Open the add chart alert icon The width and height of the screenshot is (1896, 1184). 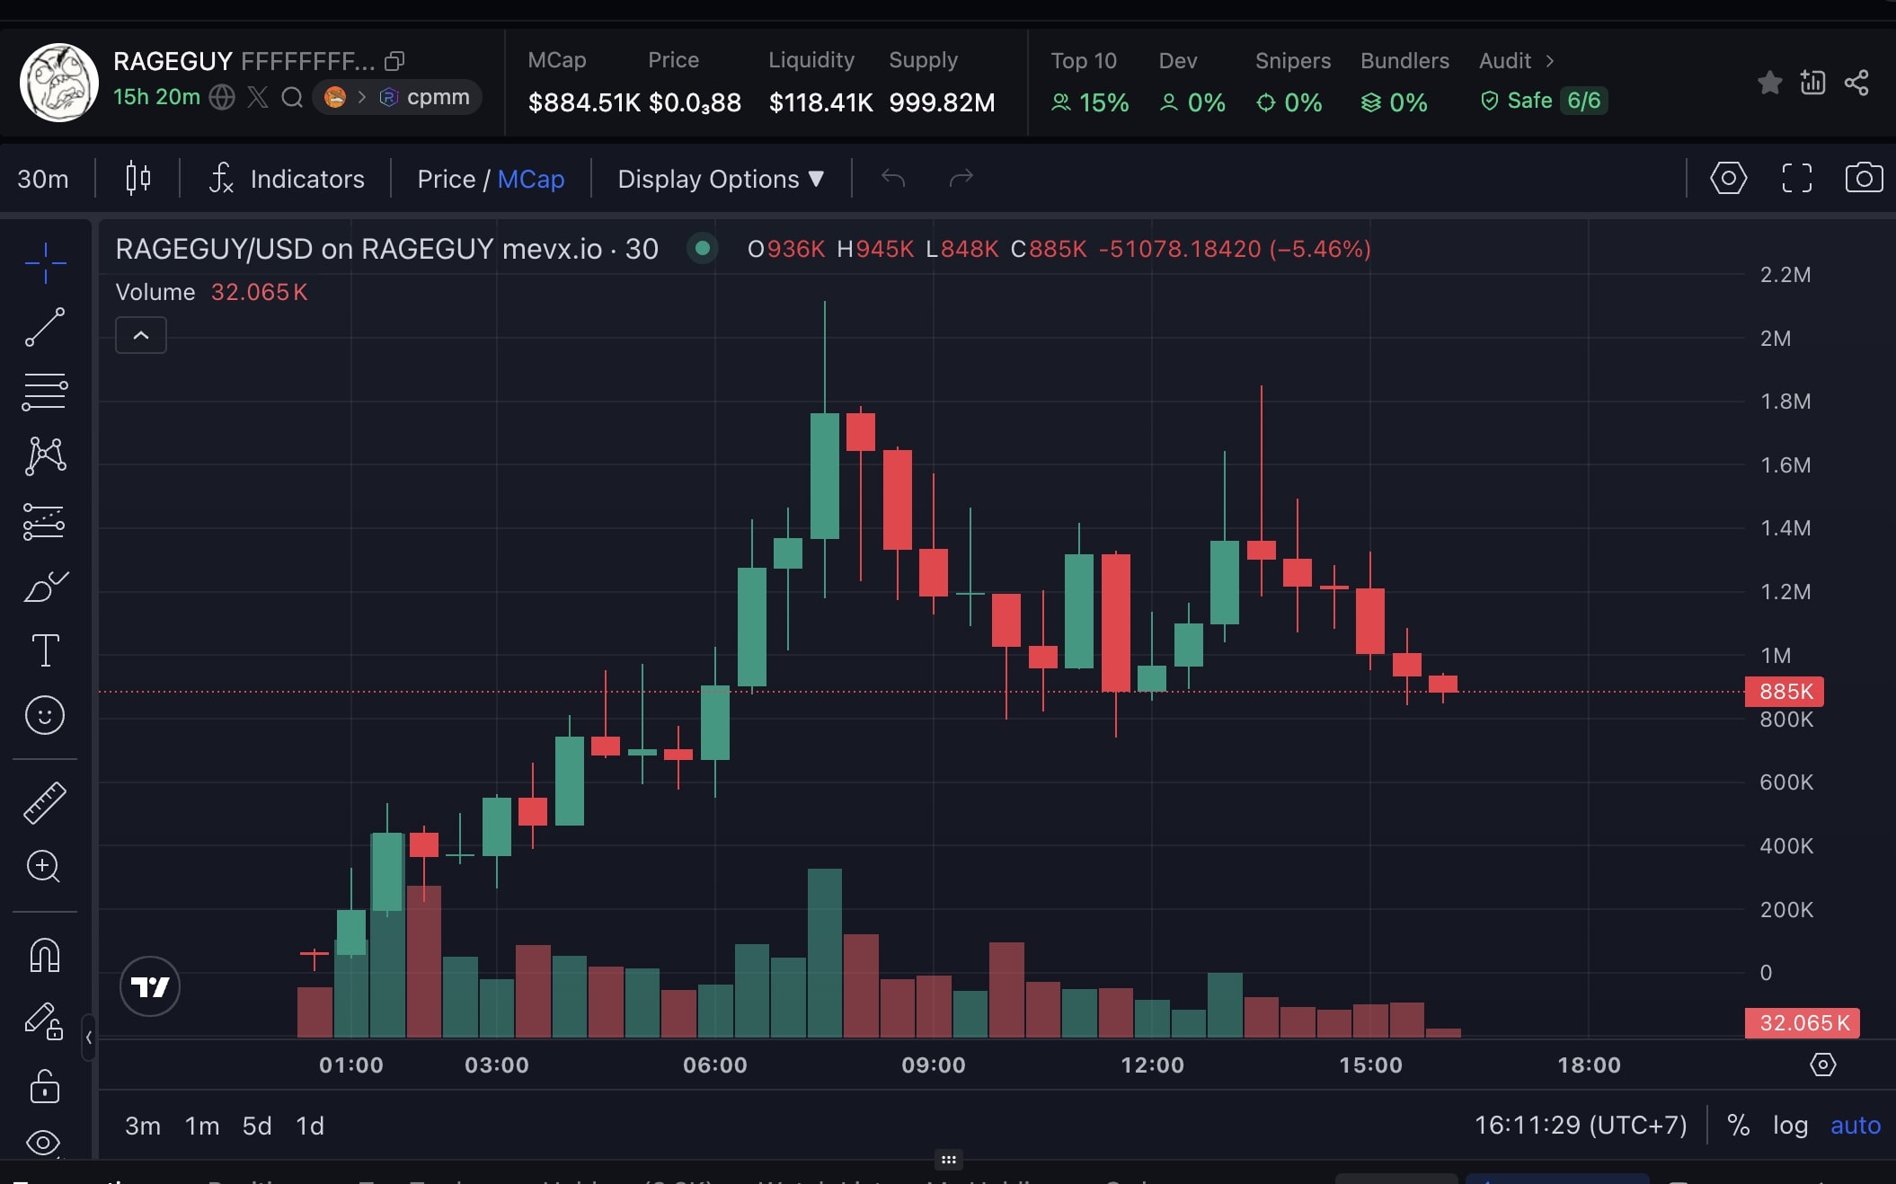(x=1812, y=83)
